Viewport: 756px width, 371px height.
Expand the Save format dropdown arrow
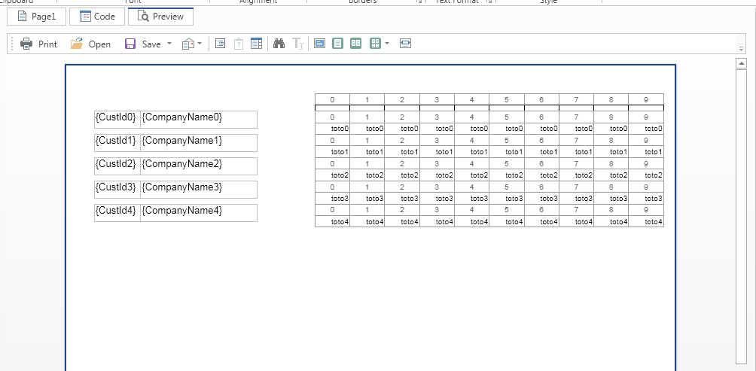click(169, 44)
